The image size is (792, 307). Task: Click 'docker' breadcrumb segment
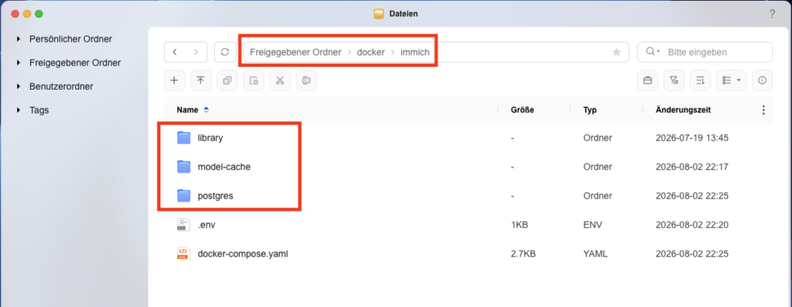pos(370,52)
